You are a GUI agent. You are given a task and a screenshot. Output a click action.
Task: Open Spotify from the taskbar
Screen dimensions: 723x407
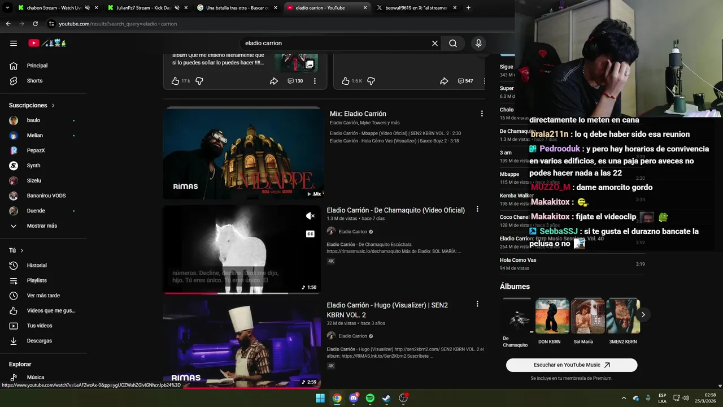click(x=370, y=398)
